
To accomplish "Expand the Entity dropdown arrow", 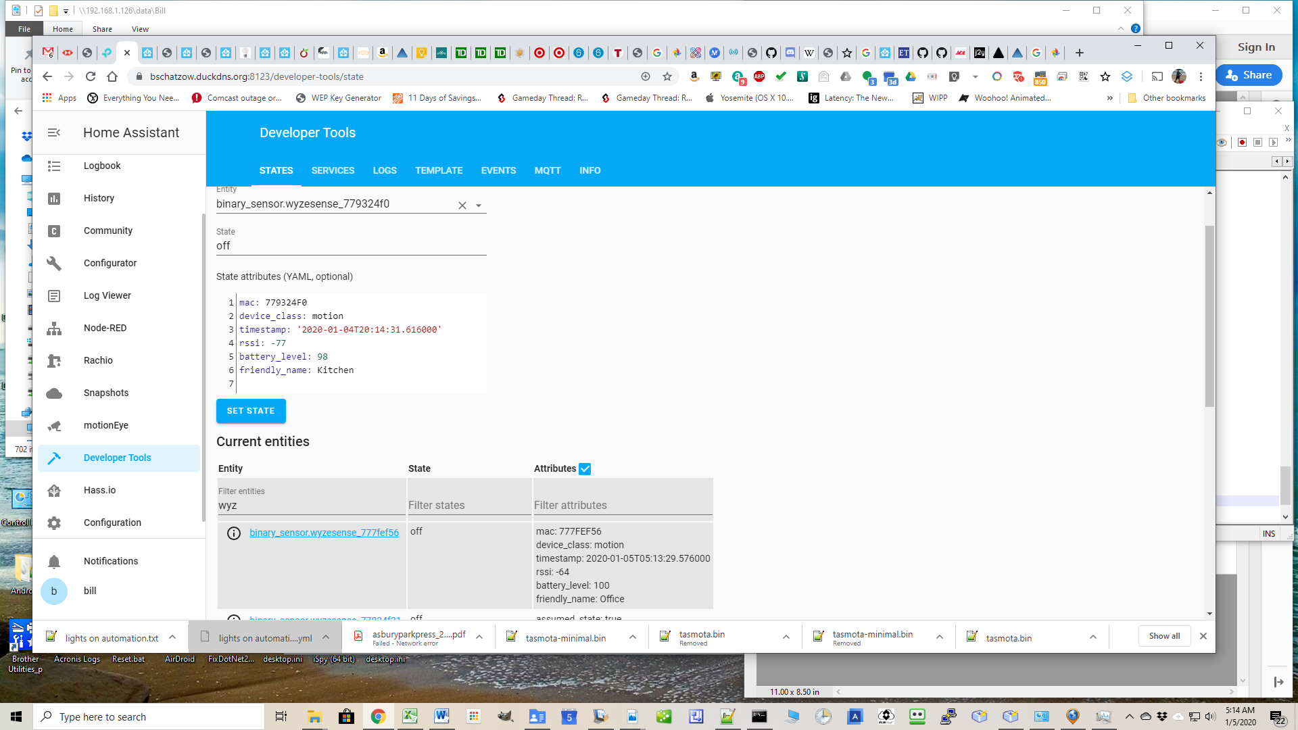I will click(479, 205).
